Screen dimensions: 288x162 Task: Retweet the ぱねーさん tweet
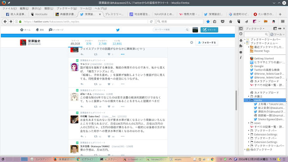[x=96, y=107]
